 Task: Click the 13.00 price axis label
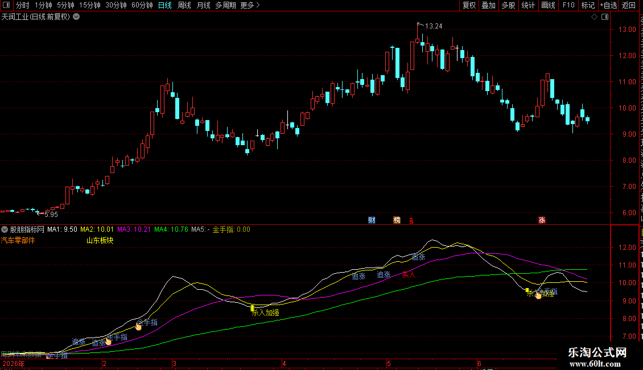627,30
